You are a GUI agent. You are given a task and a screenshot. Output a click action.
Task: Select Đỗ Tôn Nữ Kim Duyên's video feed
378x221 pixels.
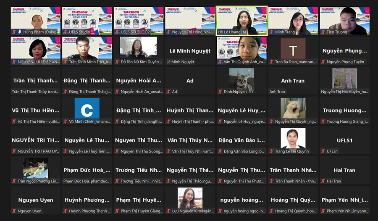[x=139, y=47]
